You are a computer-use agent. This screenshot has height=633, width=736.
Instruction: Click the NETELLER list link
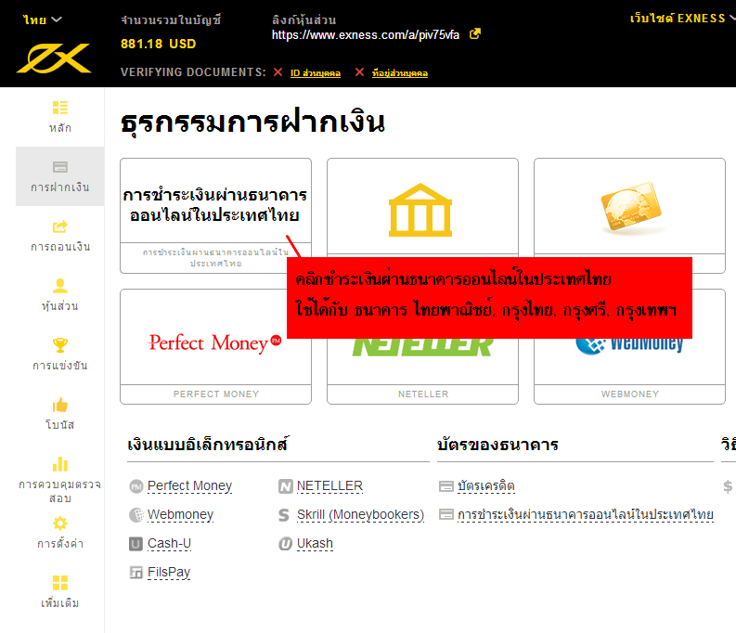tap(329, 485)
